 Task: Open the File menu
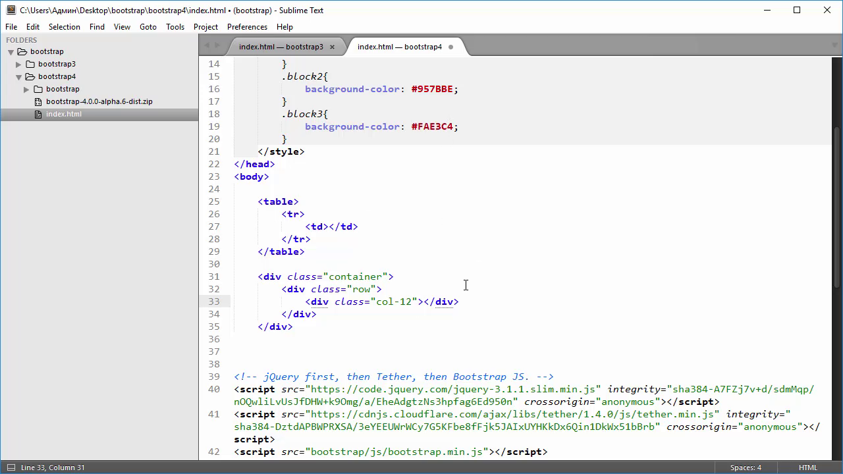11,27
